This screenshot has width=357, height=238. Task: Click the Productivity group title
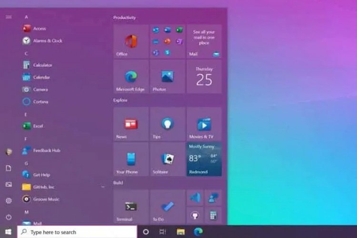[125, 18]
